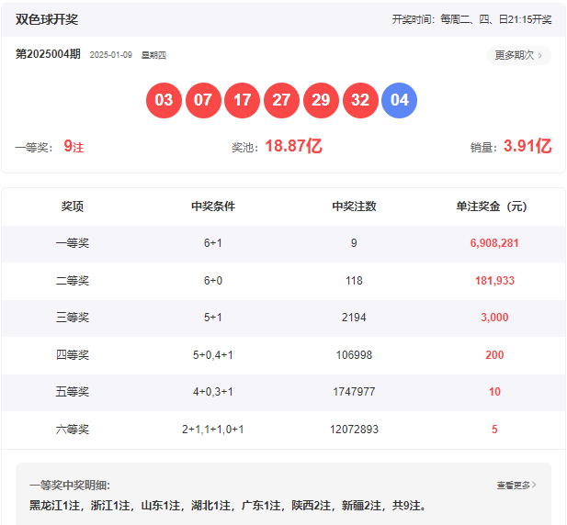Select the 三等奖 row label
567x525 pixels.
73,318
